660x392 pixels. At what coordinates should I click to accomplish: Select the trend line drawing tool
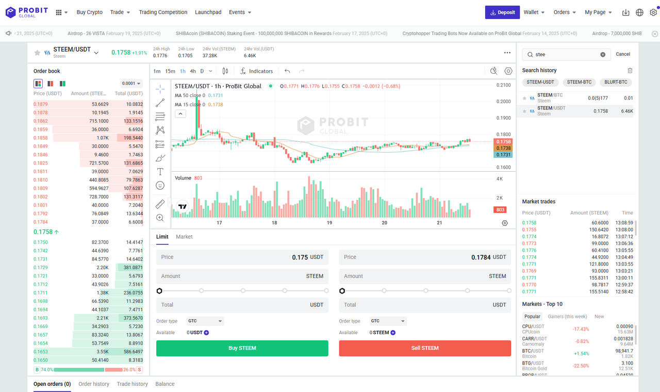(x=160, y=103)
